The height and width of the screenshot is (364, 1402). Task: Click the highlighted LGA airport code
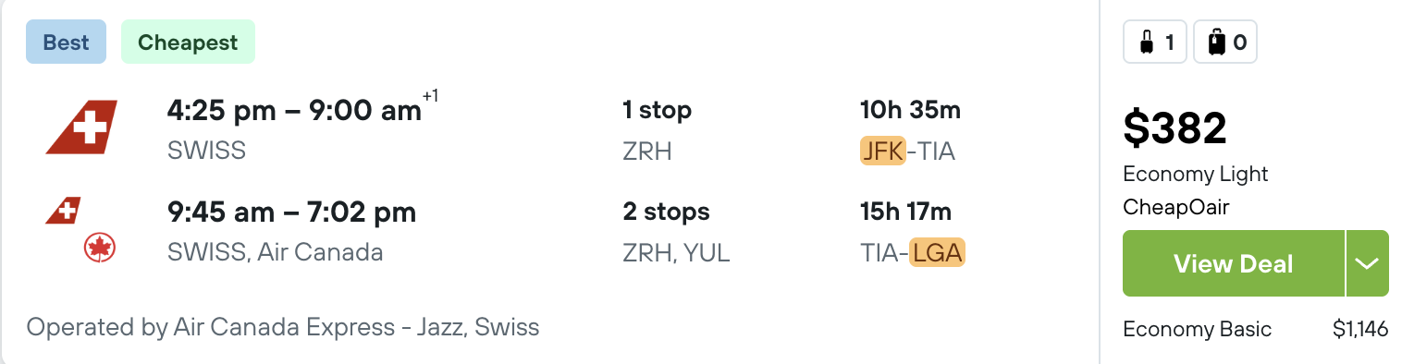coord(938,252)
